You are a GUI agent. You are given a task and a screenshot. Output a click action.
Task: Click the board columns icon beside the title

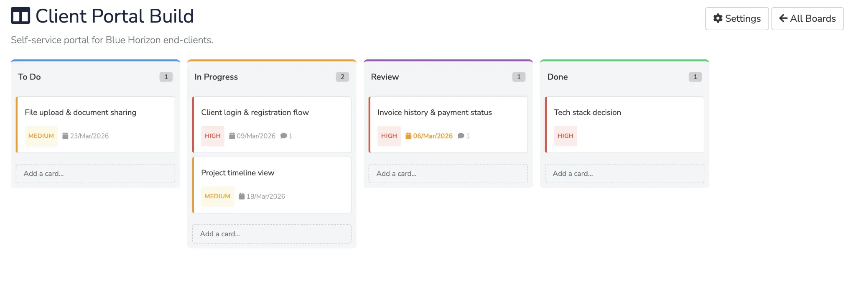(x=20, y=16)
